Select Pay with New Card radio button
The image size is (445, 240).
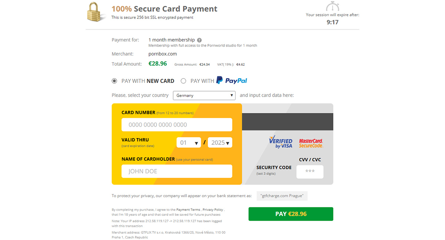pyautogui.click(x=115, y=81)
